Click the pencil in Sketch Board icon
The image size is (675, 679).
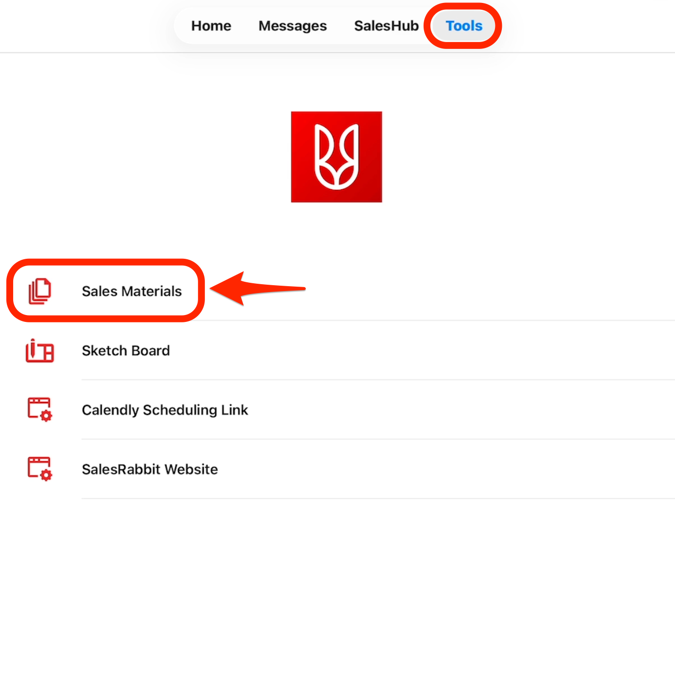[33, 349]
